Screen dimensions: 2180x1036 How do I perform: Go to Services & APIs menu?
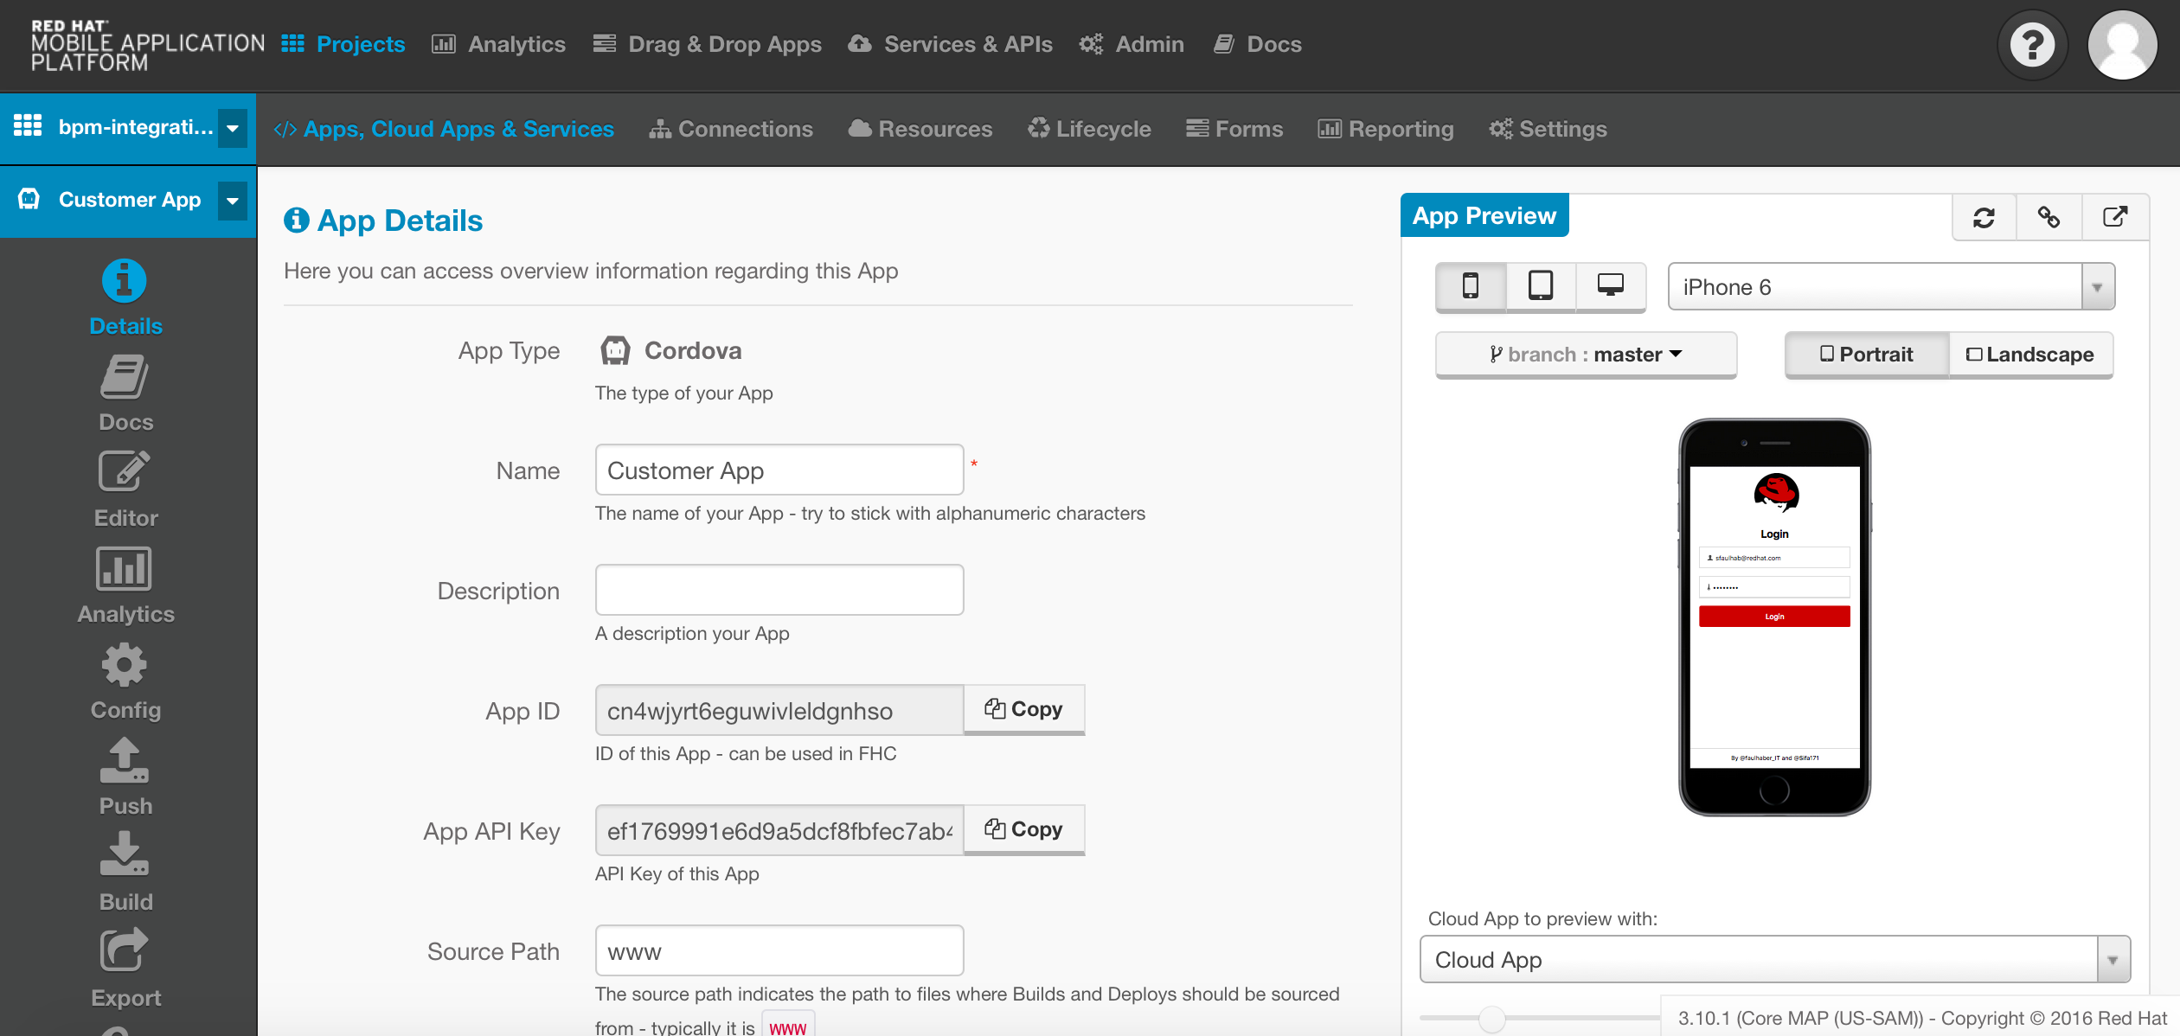coord(951,44)
